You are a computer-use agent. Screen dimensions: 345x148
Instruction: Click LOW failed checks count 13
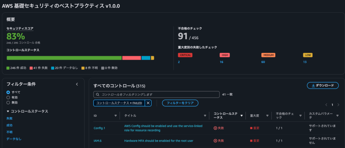tap(305, 62)
